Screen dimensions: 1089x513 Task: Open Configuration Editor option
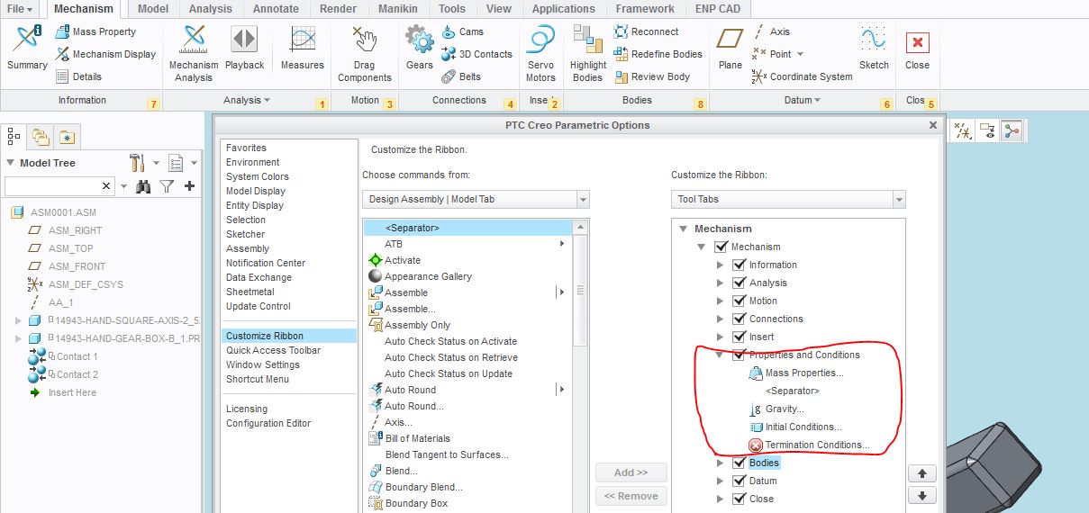click(268, 423)
